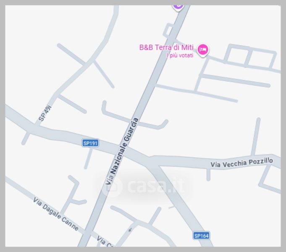Select the Via Vecchia Pozzillo street label
286x252 pixels.
click(x=241, y=163)
